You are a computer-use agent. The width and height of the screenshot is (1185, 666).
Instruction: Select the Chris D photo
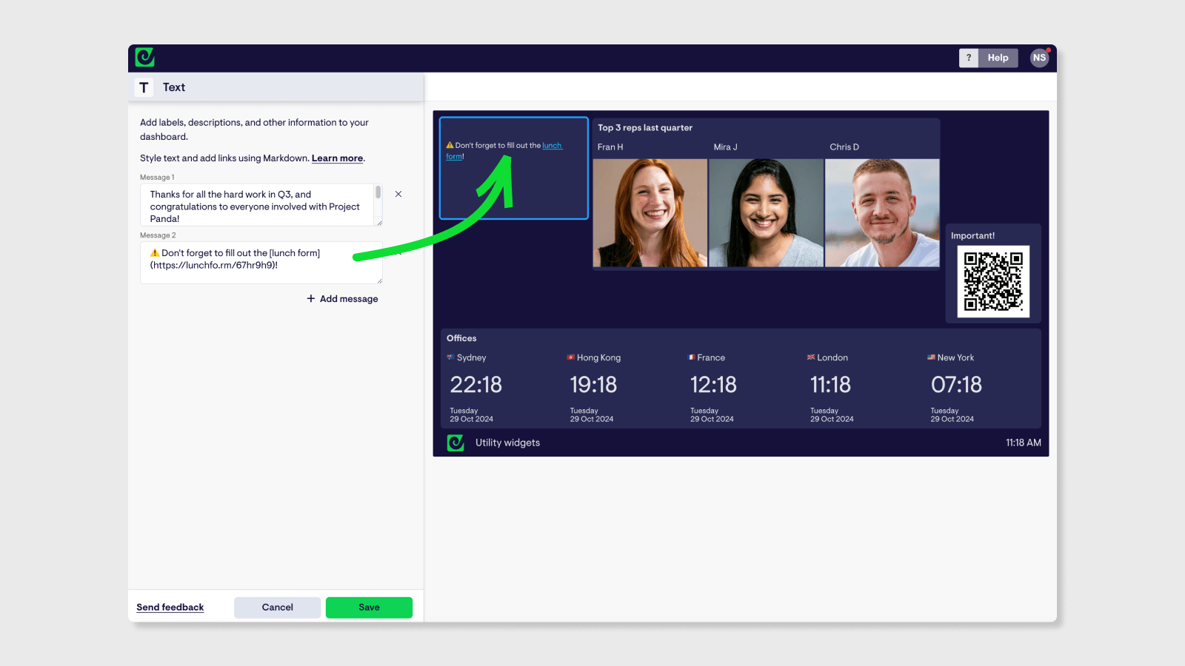pyautogui.click(x=882, y=213)
